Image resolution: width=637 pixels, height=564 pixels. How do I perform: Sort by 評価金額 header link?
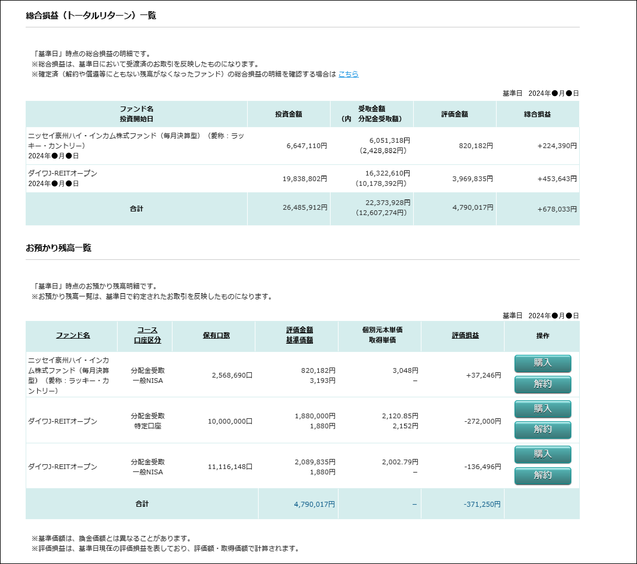point(299,330)
